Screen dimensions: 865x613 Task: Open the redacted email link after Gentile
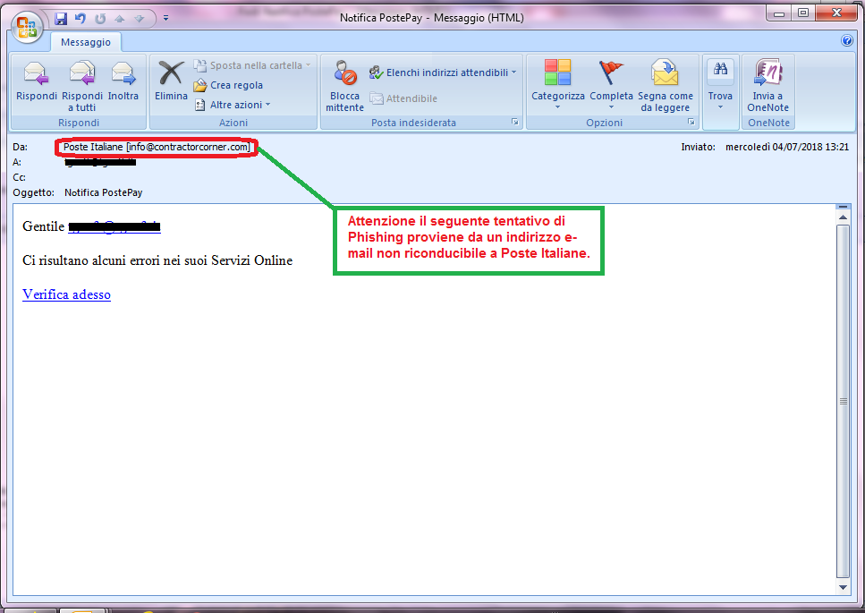[114, 226]
